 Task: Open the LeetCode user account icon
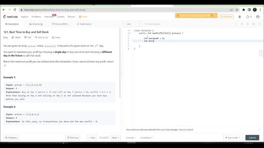click(257, 16)
